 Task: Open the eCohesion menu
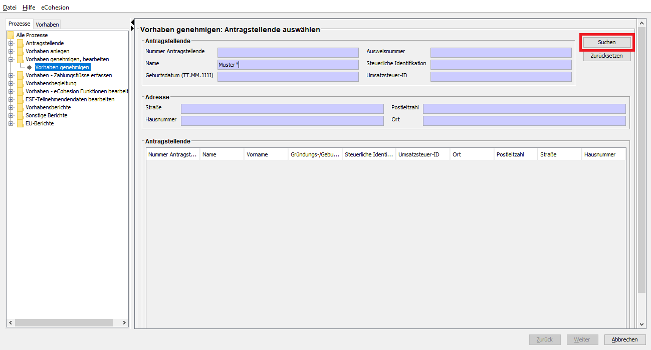55,8
